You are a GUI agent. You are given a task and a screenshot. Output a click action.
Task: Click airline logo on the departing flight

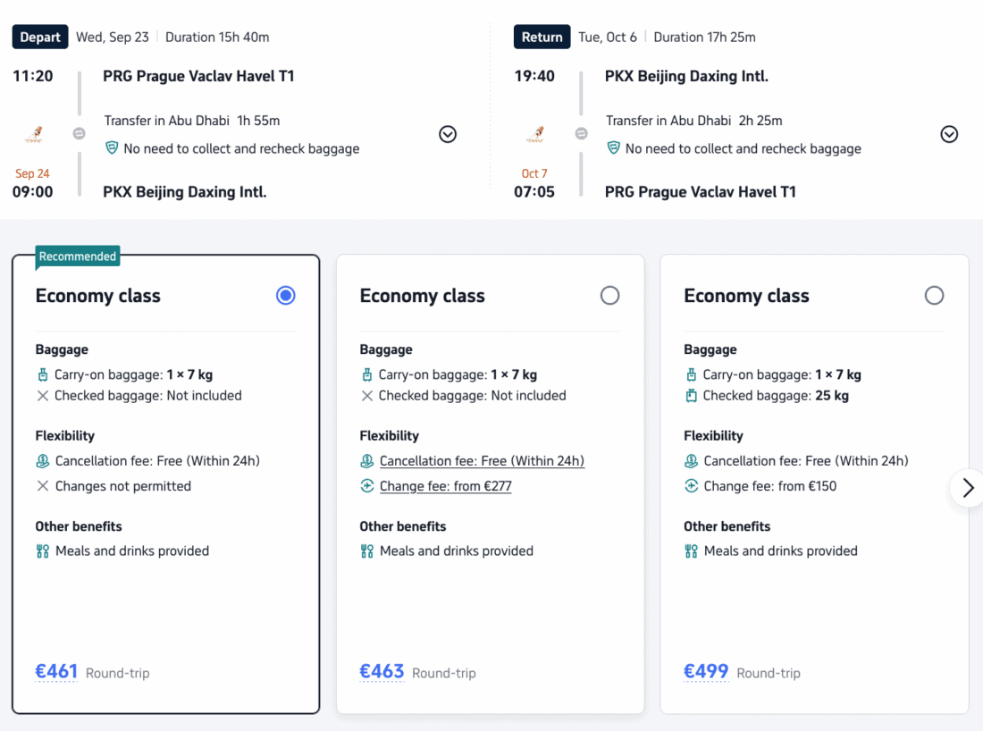[34, 134]
